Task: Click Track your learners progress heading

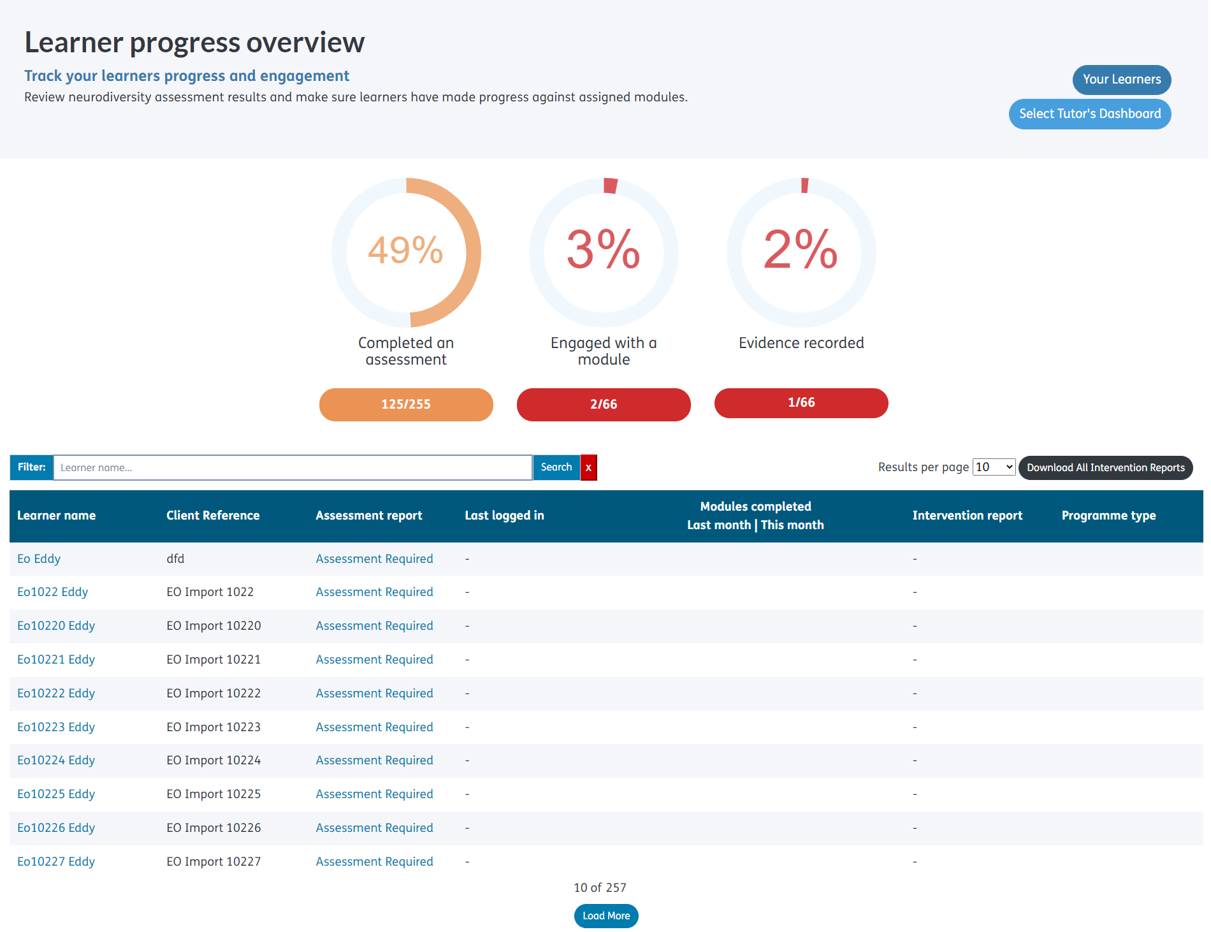Action: [187, 76]
